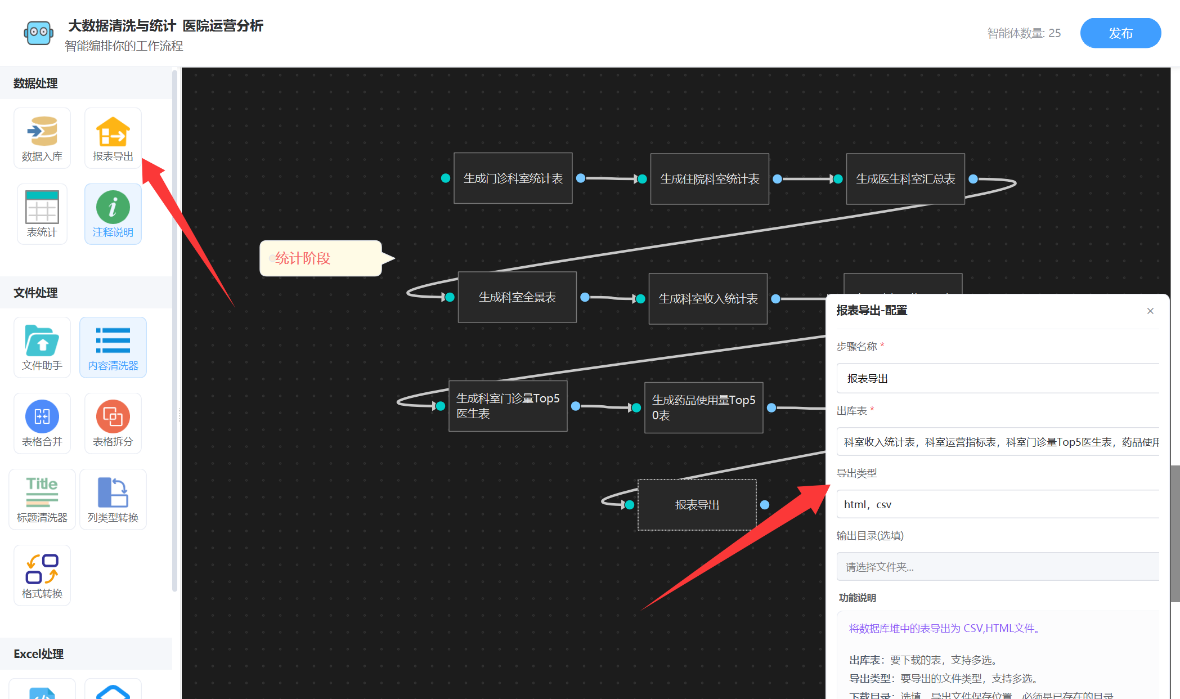Select the 生成门诊科室统计表 node
Viewport: 1180px width, 699px height.
513,178
